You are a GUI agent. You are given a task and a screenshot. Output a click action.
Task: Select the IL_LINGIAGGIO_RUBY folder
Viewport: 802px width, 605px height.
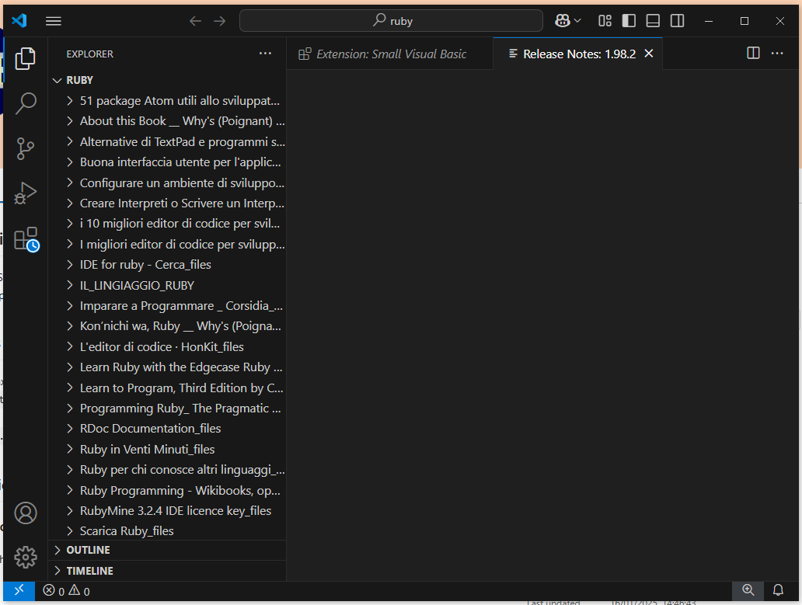(167, 285)
